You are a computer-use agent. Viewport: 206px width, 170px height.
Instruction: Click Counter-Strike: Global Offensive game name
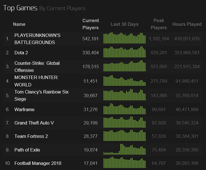37,67
